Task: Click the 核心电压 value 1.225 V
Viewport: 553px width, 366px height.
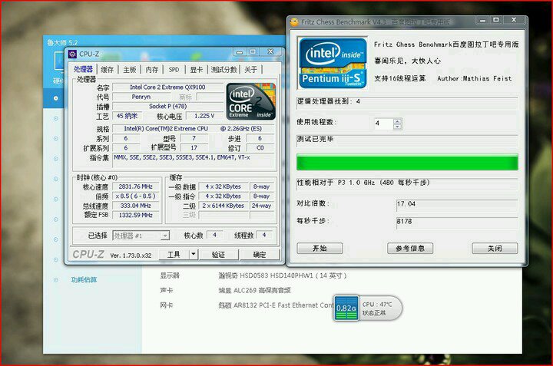Action: point(204,116)
